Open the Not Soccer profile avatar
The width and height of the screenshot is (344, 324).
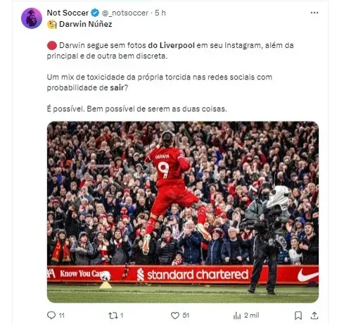[x=32, y=18]
